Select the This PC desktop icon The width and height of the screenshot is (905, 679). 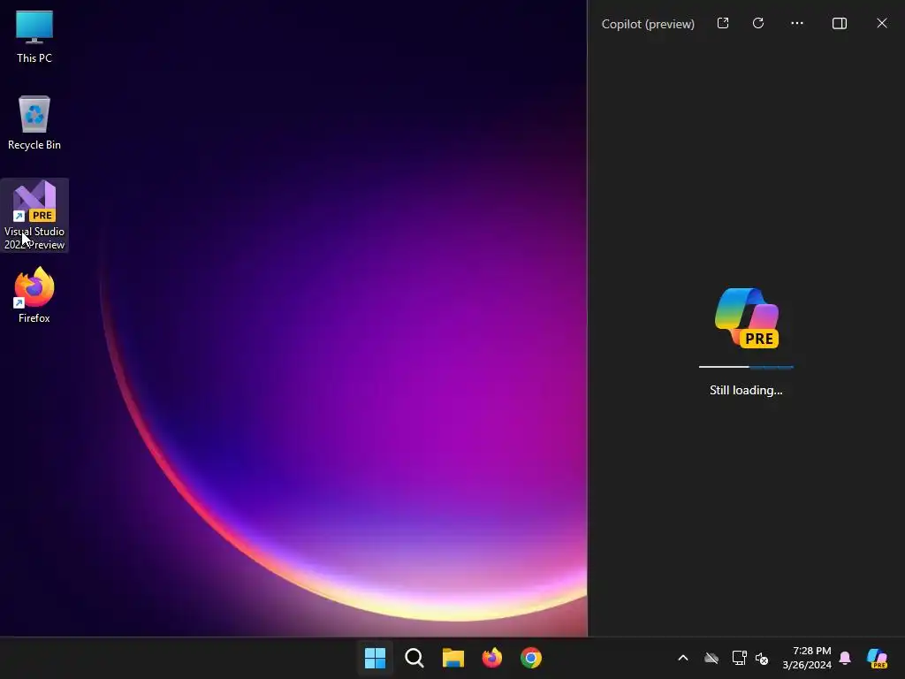point(34,36)
